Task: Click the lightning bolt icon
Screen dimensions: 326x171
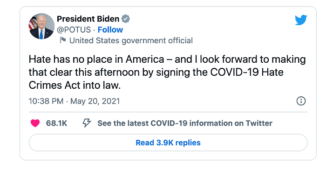Action: 87,123
